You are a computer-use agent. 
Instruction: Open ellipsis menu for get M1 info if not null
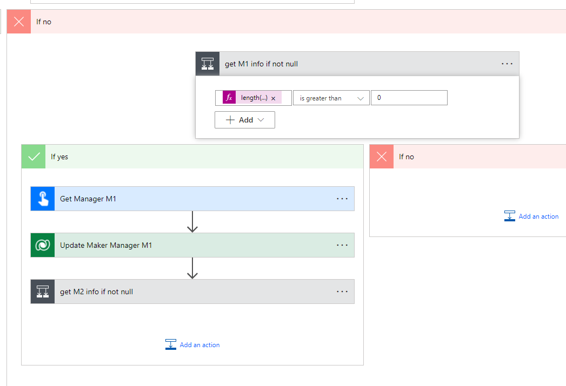(x=507, y=64)
